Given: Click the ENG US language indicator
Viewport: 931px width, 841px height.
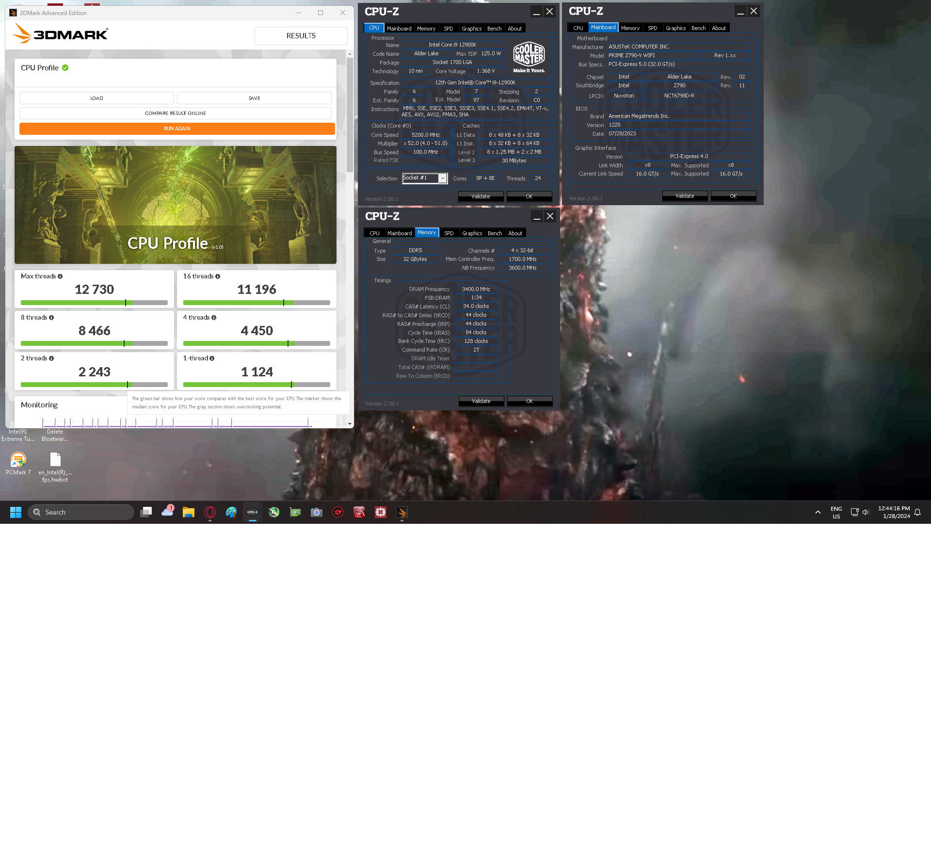Looking at the screenshot, I should click(836, 512).
